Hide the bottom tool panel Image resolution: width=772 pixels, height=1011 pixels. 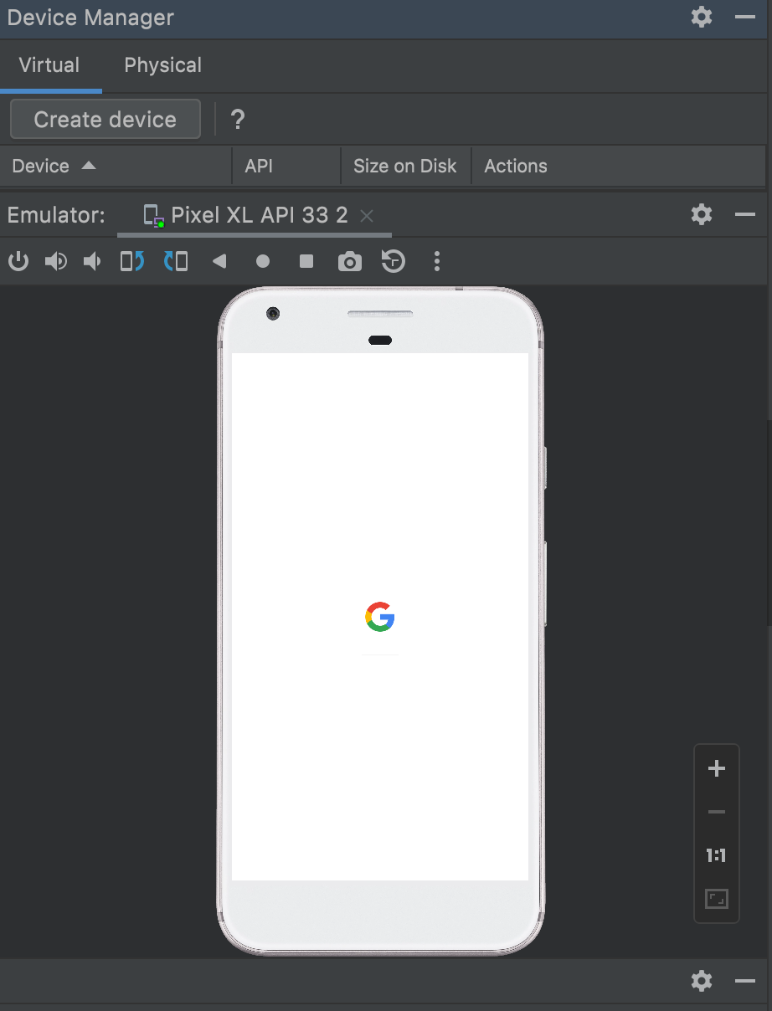click(x=744, y=981)
